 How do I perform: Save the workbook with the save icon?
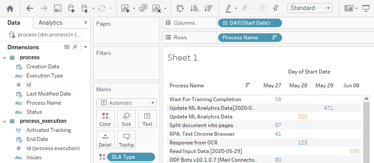(58, 9)
